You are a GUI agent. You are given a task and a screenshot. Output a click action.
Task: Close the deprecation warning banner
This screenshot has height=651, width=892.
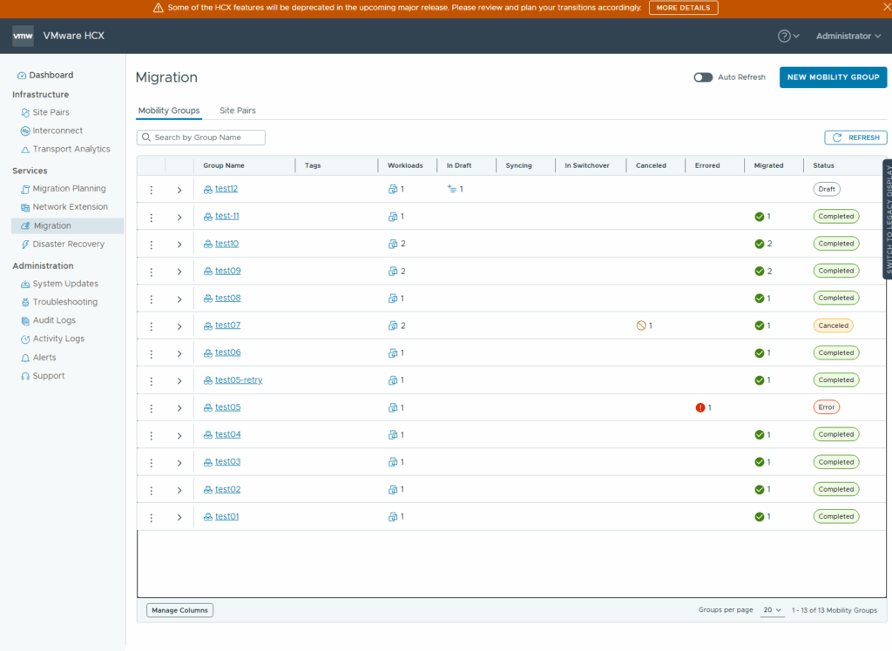click(882, 7)
